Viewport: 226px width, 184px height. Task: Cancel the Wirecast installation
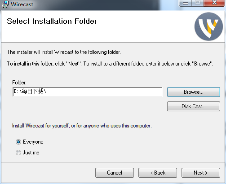[x=115, y=173]
